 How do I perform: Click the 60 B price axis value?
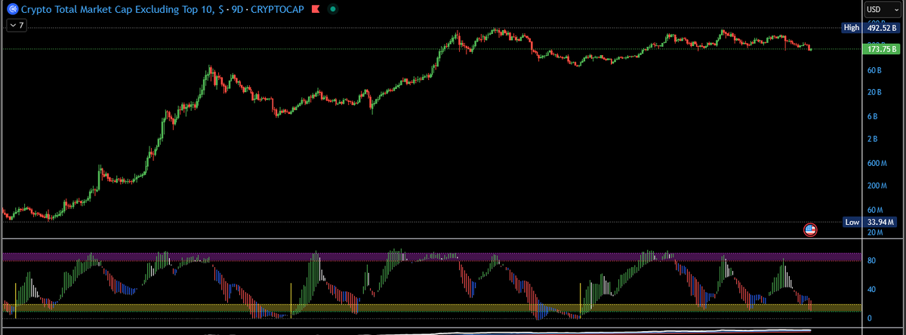pyautogui.click(x=874, y=70)
